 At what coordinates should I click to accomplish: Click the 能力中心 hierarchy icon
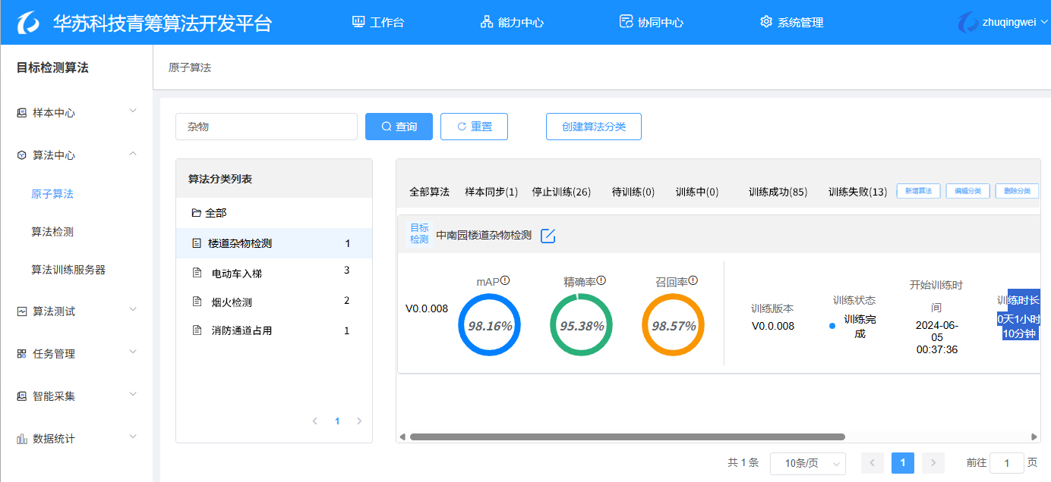[x=487, y=22]
